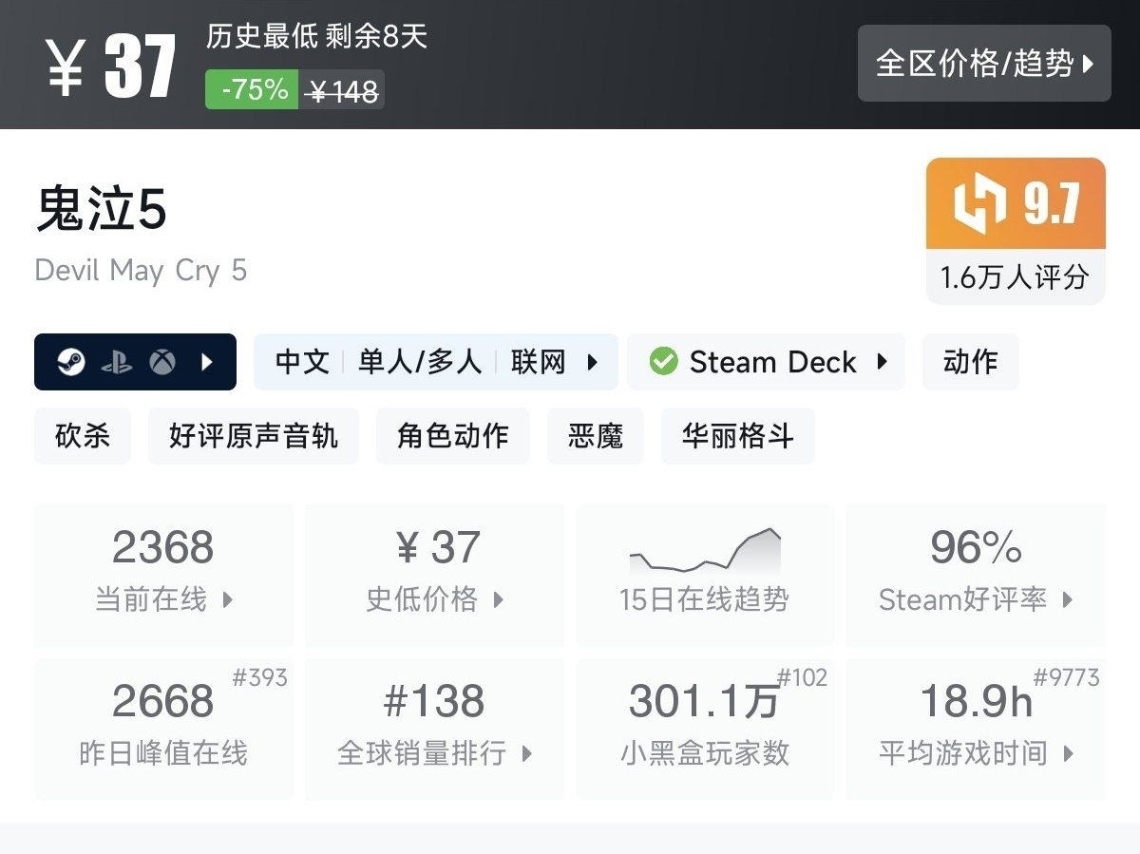Click the Xbox platform icon

point(161,362)
